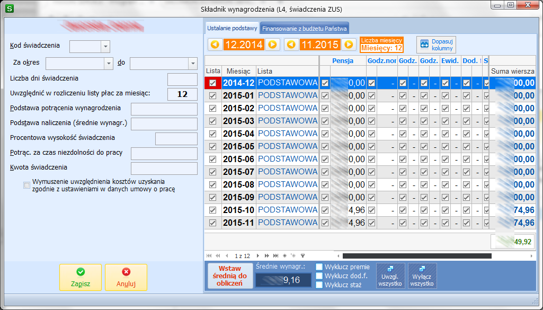Switch to Finansowanie z budżetu Państwa tab

pos(305,29)
